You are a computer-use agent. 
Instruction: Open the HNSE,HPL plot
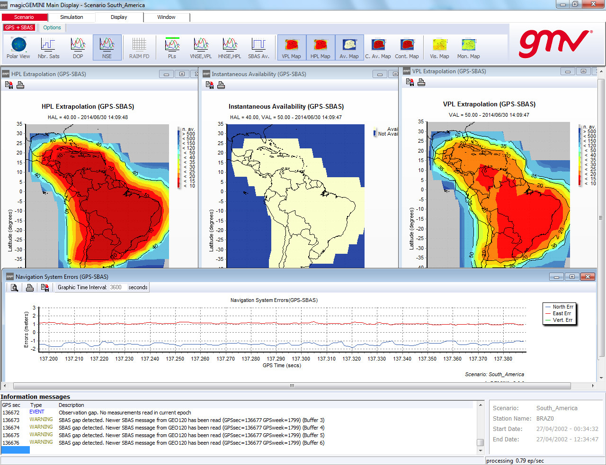click(x=230, y=48)
